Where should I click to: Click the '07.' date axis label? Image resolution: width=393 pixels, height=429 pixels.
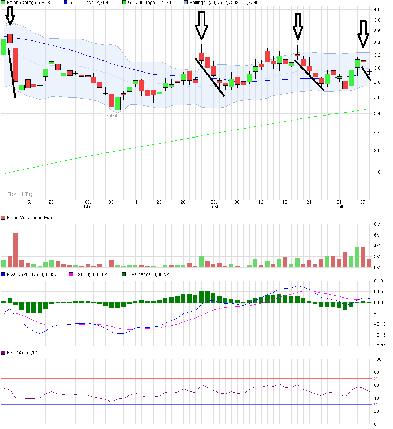[x=363, y=202]
